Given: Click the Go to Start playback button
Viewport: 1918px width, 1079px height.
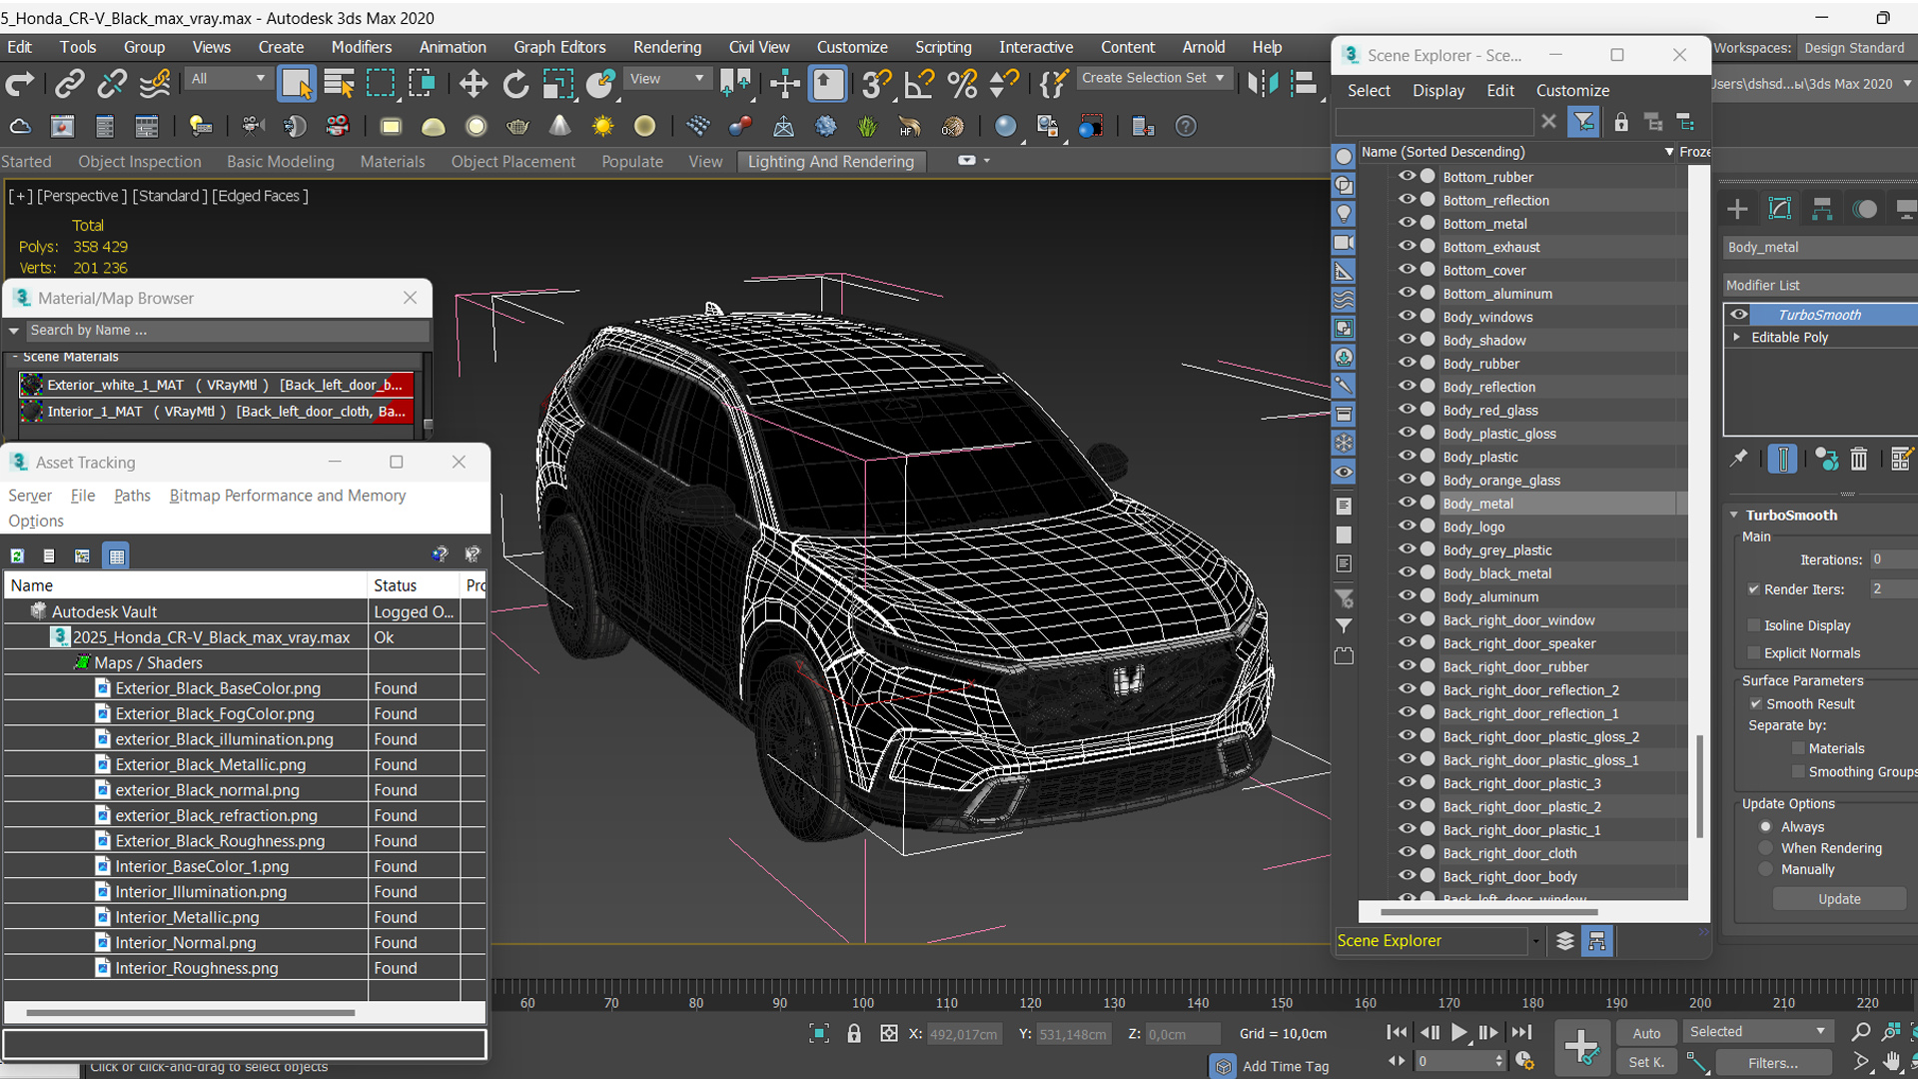Looking at the screenshot, I should (1397, 1032).
